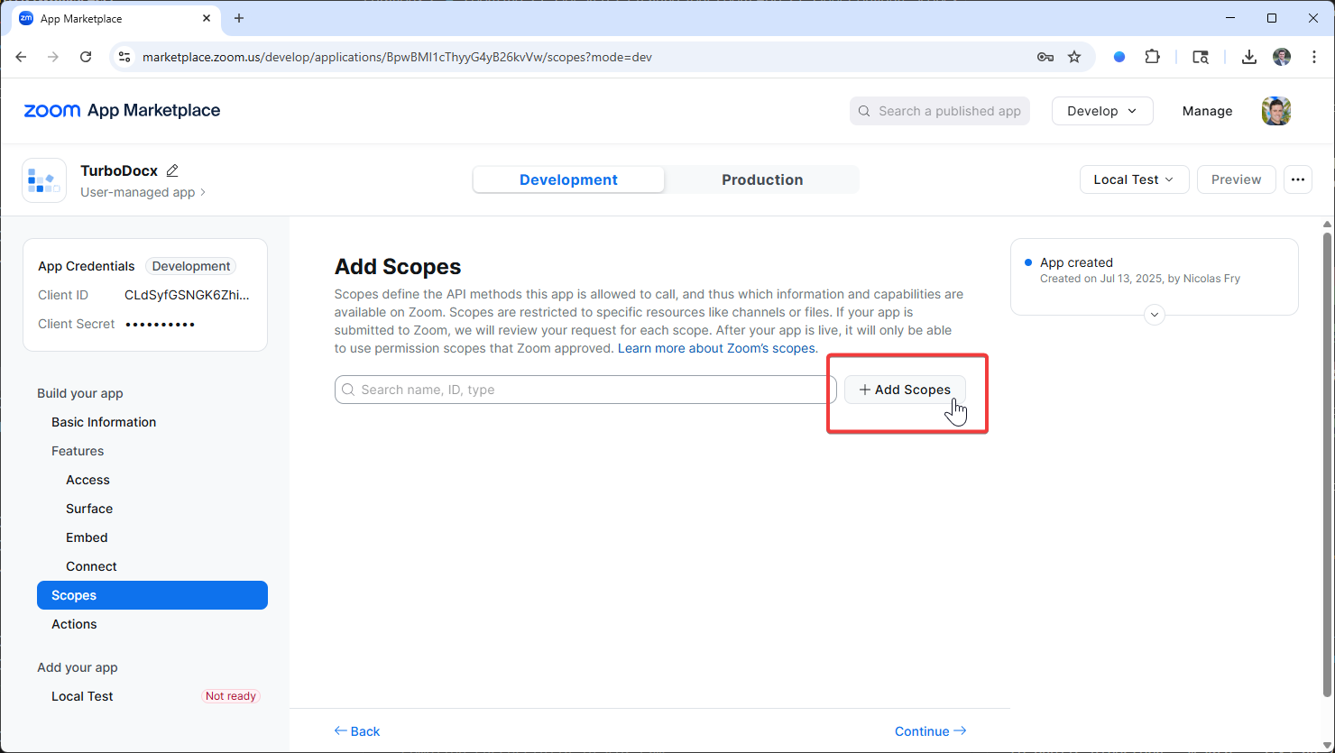
Task: Click the masked Client Secret value
Action: [x=161, y=324]
